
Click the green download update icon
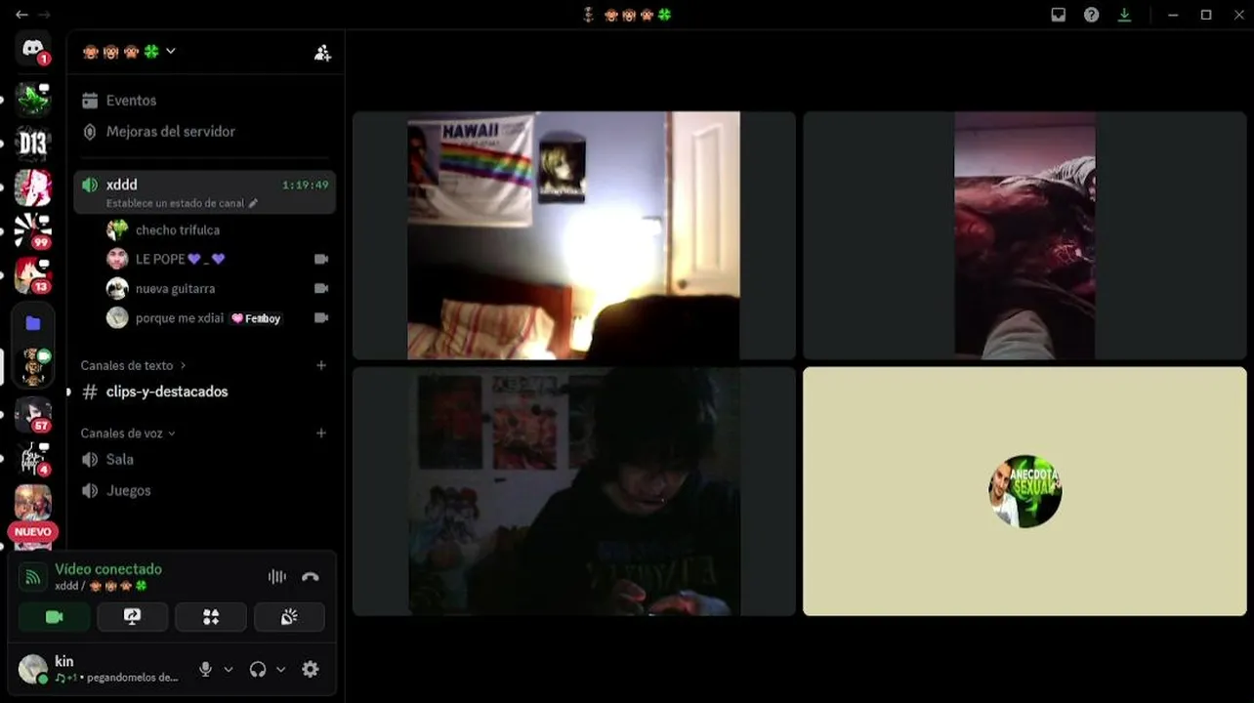coord(1124,15)
